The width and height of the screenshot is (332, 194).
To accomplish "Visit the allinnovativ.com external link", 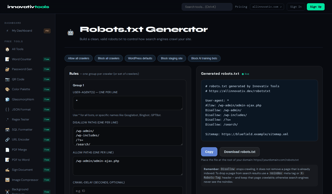I will (x=267, y=7).
